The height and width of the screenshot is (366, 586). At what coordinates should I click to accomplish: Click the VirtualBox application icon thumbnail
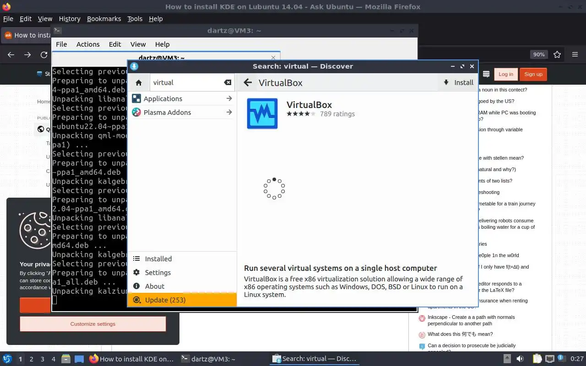(x=262, y=113)
